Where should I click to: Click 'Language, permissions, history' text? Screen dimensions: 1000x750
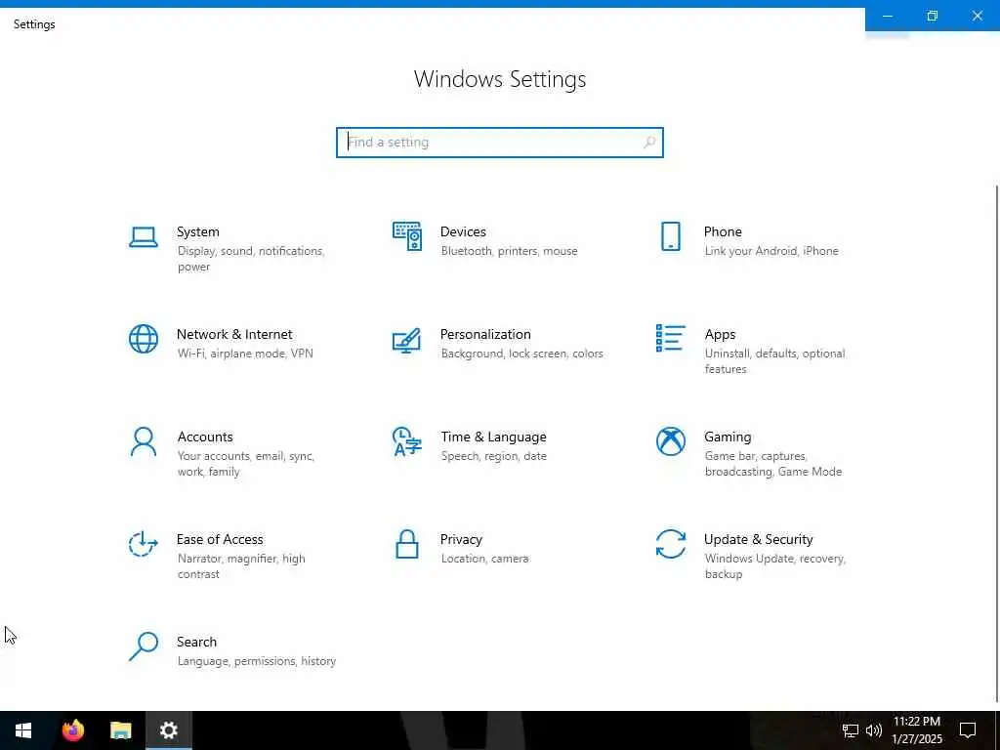257,661
